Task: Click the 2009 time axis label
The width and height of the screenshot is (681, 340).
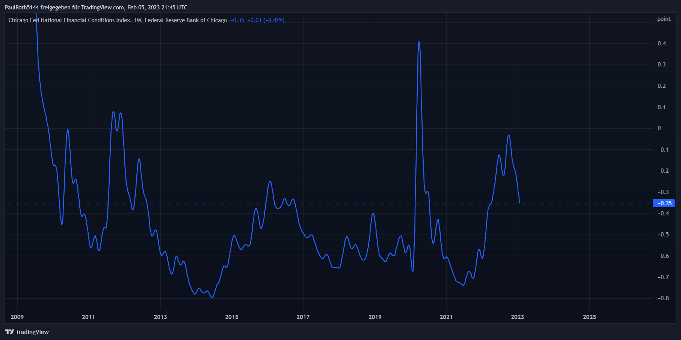Action: tap(17, 317)
